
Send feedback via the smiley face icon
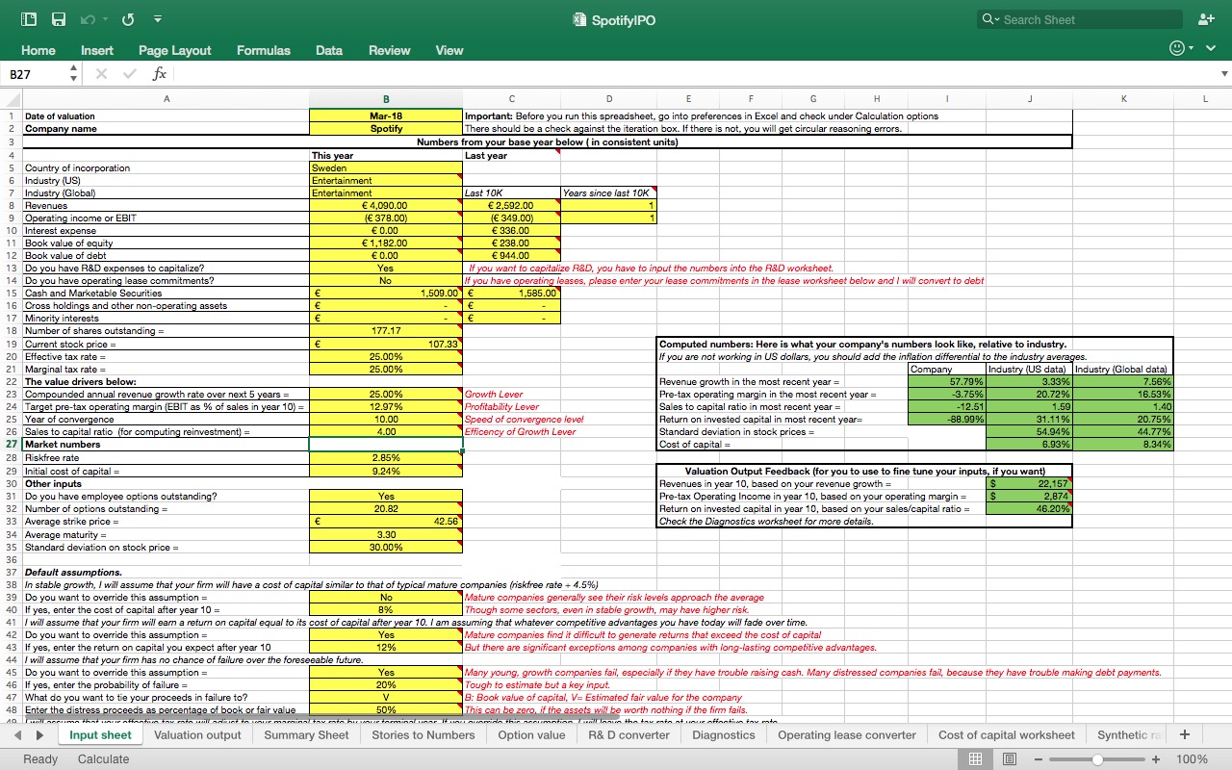tap(1174, 49)
